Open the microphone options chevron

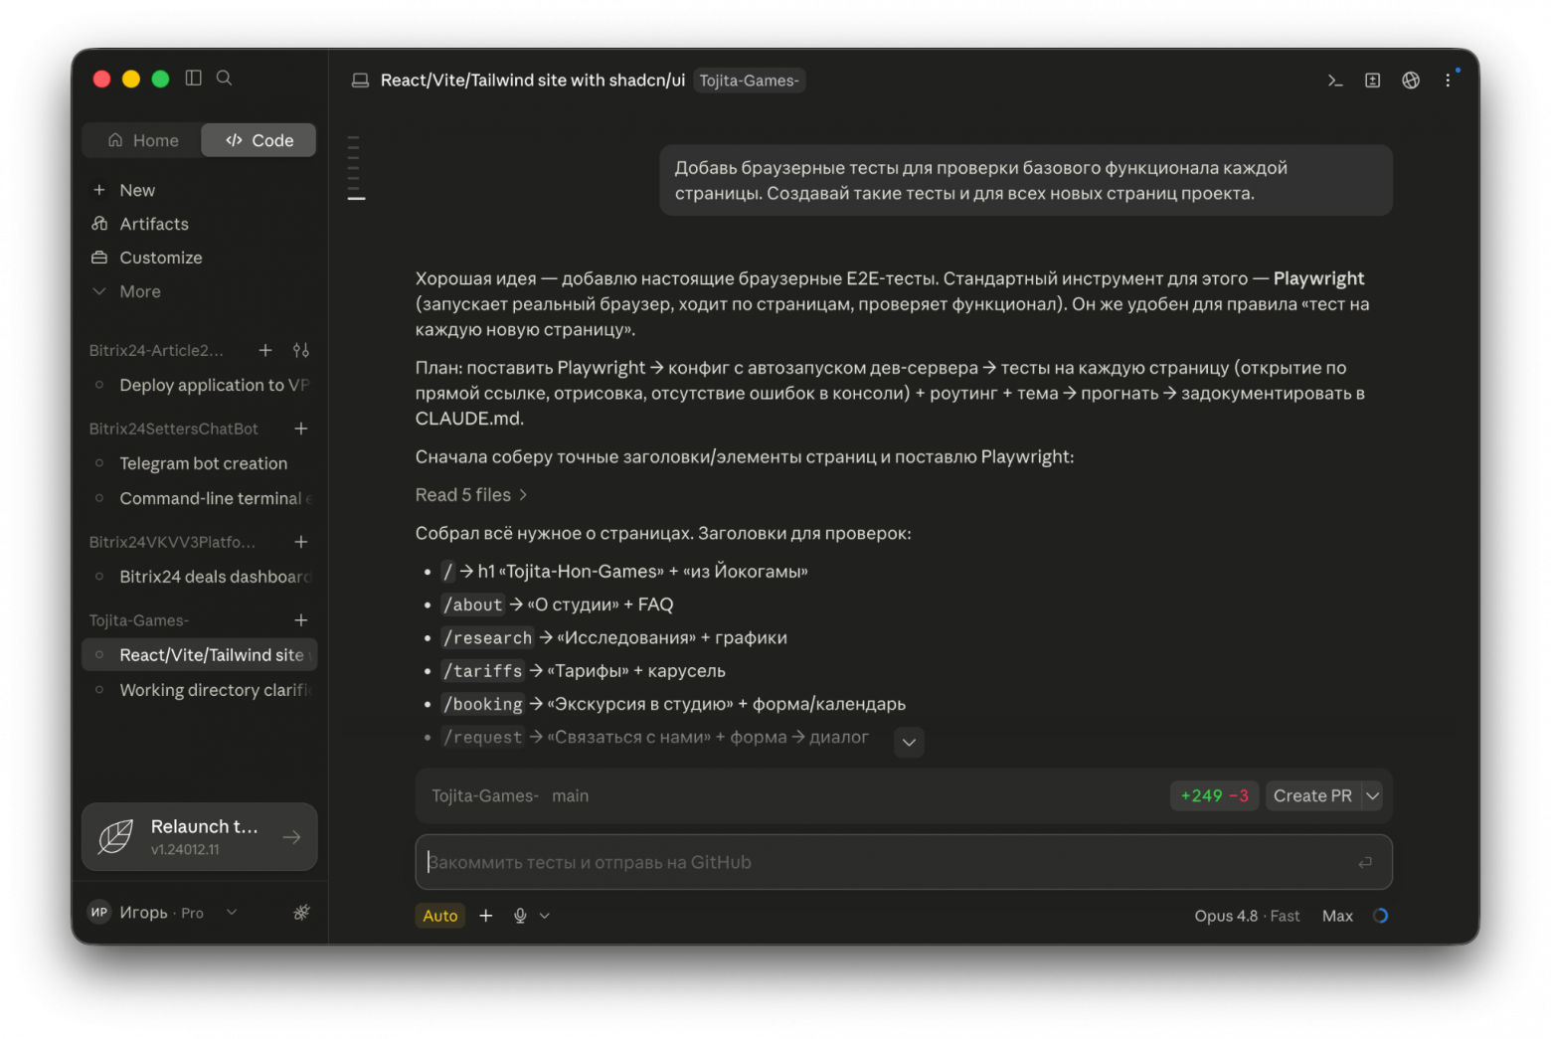pos(545,916)
